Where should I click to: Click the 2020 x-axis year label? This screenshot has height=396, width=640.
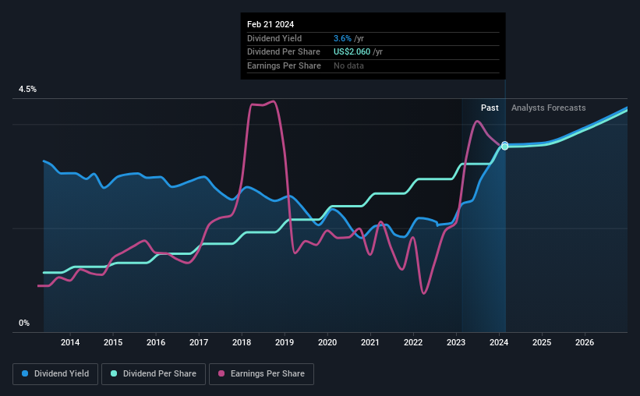(x=327, y=342)
